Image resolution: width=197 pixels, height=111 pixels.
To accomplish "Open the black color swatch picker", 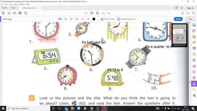I will (94, 19).
